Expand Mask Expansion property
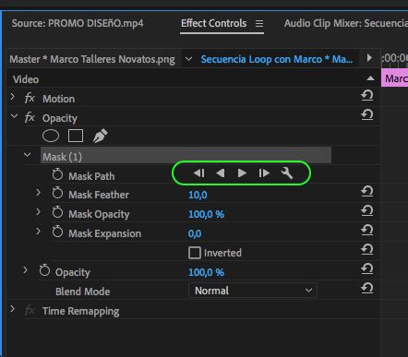This screenshot has height=357, width=408. (38, 232)
